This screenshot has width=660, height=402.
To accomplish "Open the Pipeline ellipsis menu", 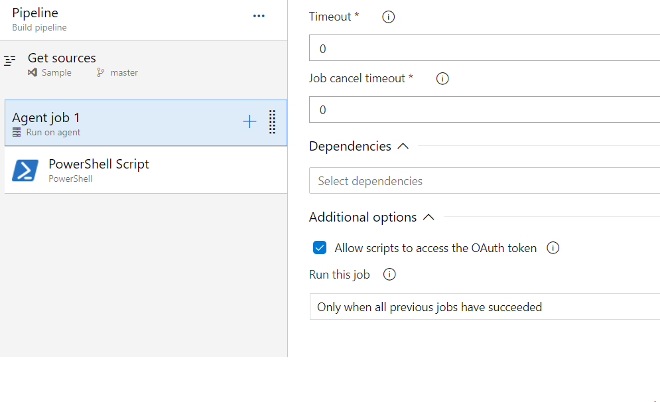I will coord(259,17).
